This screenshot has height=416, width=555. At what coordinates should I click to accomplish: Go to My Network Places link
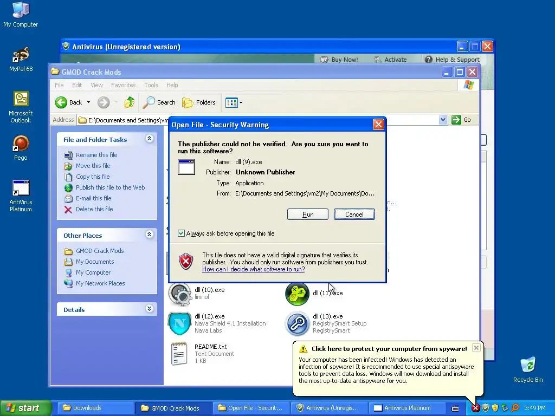[x=94, y=283]
